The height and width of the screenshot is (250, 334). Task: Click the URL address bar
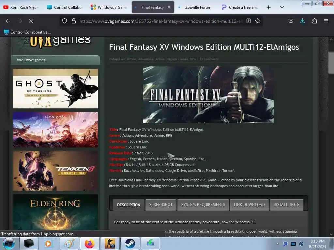click(161, 21)
